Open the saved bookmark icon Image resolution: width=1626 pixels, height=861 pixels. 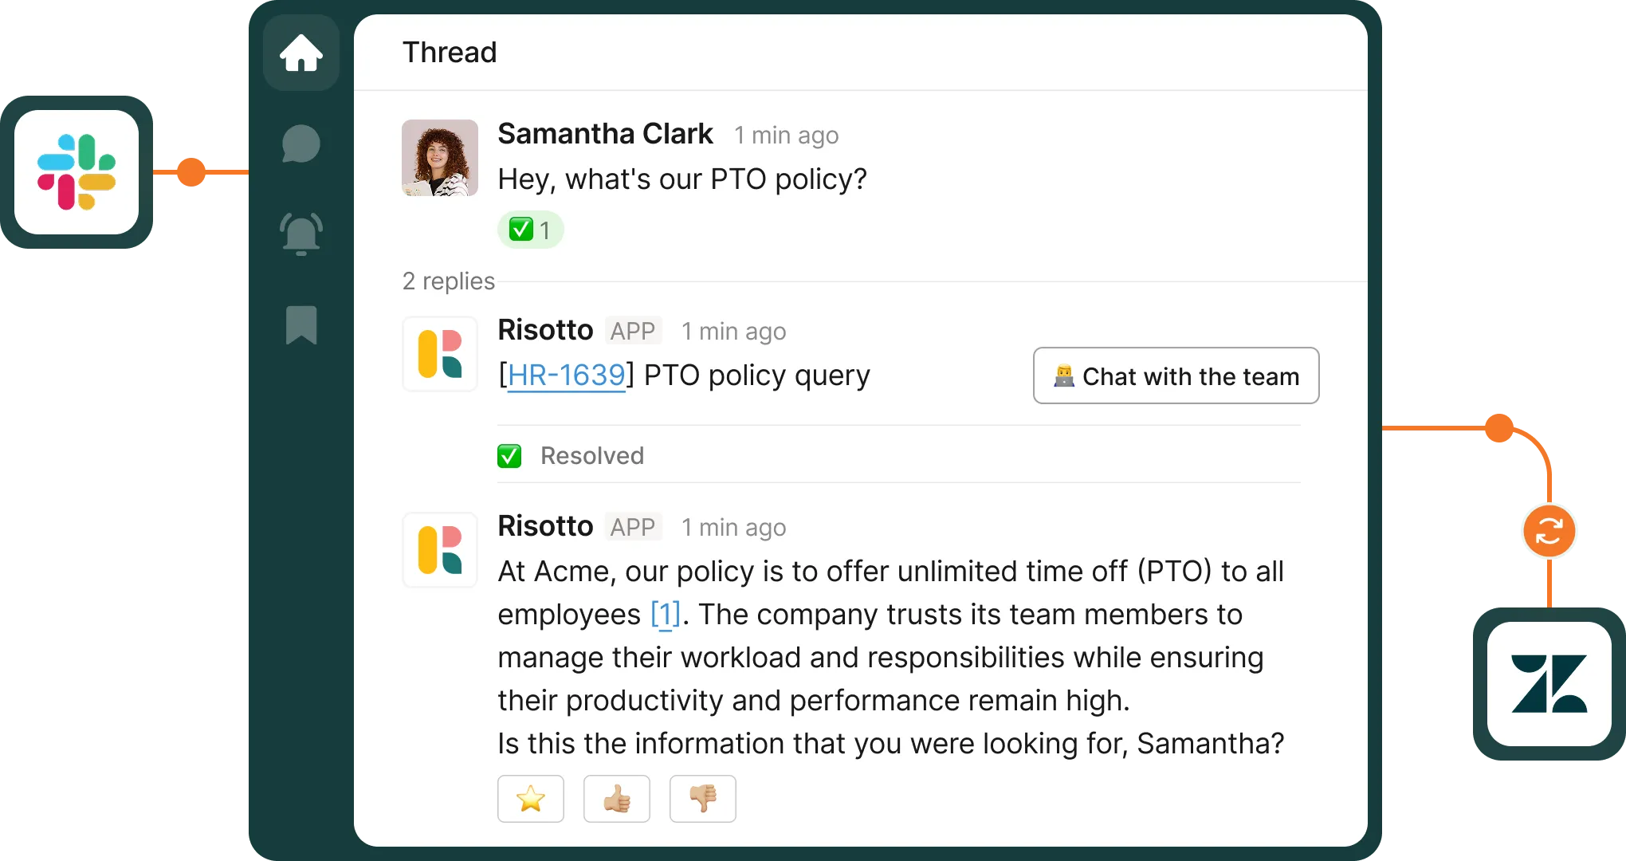(x=301, y=324)
